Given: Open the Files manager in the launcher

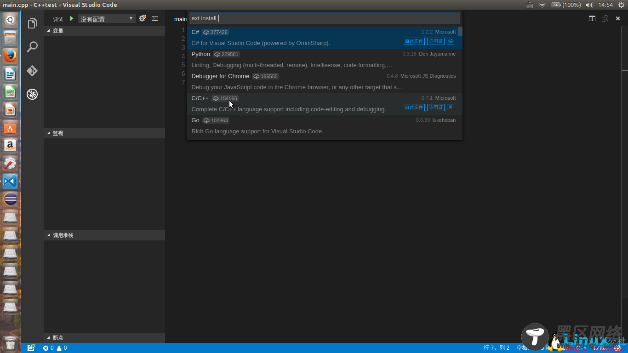Looking at the screenshot, I should [10, 38].
